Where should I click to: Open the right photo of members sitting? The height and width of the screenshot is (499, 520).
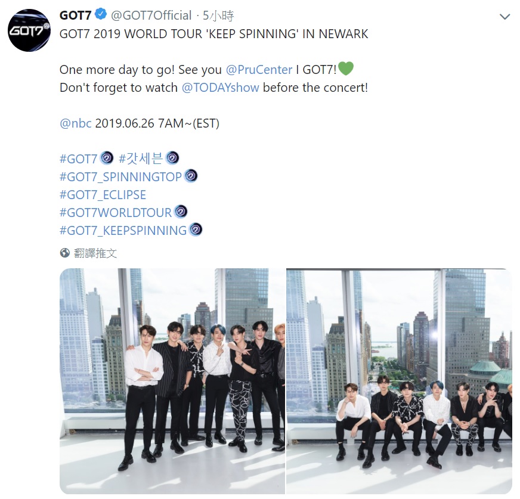399,382
